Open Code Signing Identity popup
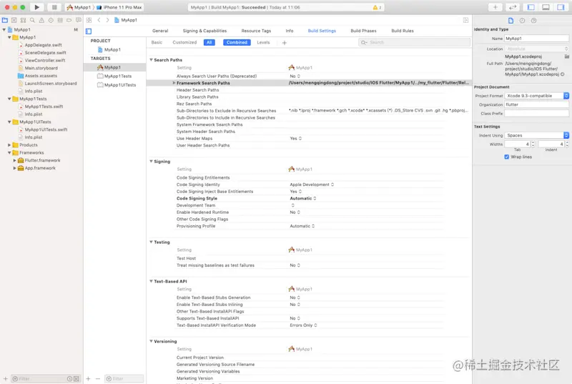The width and height of the screenshot is (572, 384). point(312,184)
